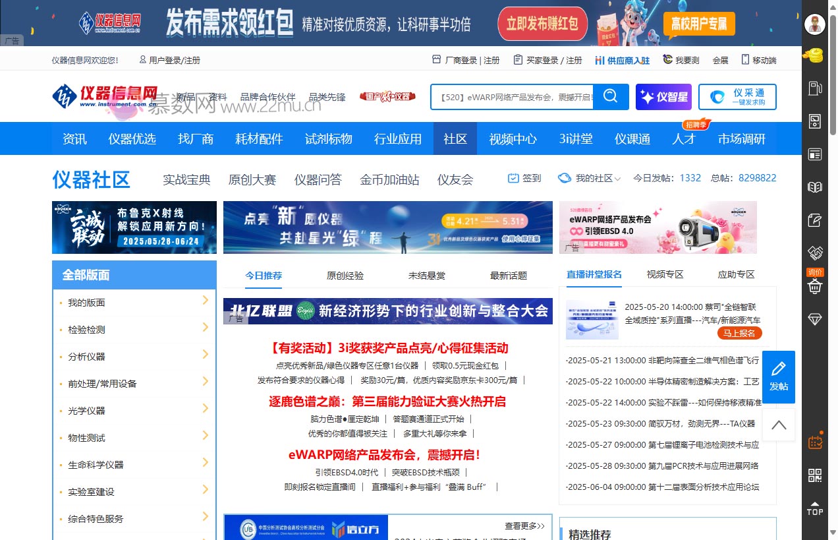Click the user avatar at sidebar top
This screenshot has width=838, height=540.
click(x=815, y=24)
